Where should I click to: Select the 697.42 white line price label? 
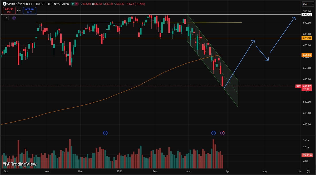[307, 15]
